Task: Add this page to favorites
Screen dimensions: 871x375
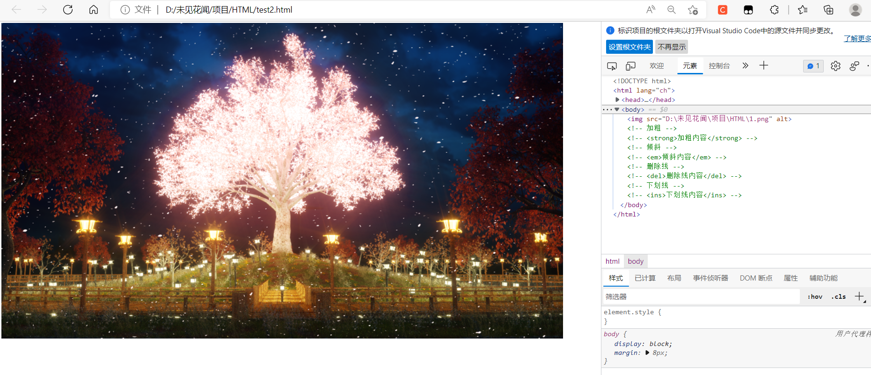Action: coord(693,9)
